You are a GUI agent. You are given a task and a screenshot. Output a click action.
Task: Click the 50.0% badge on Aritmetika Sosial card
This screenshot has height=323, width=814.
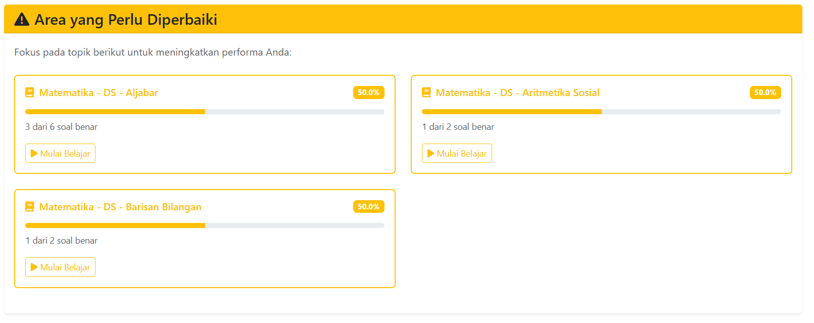point(765,93)
